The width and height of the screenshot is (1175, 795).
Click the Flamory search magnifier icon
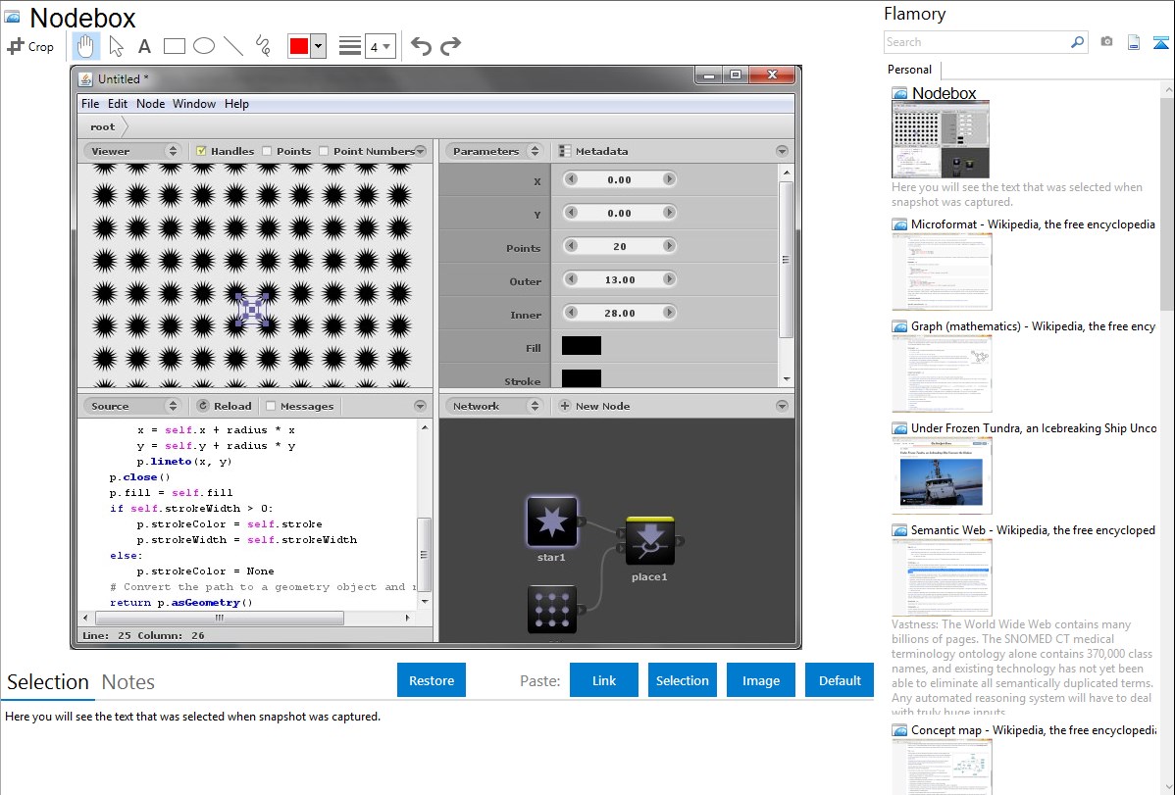point(1077,42)
